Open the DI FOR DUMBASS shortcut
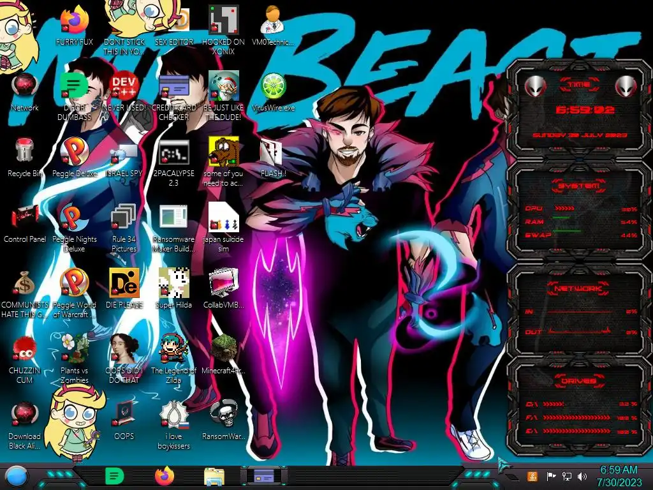This screenshot has width=653, height=490. coord(74,85)
